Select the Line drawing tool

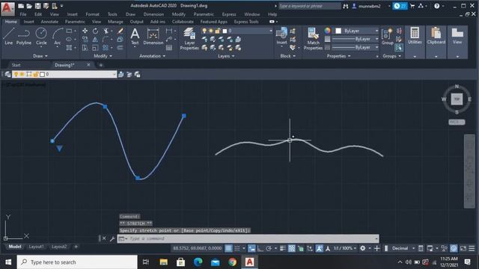(8, 37)
